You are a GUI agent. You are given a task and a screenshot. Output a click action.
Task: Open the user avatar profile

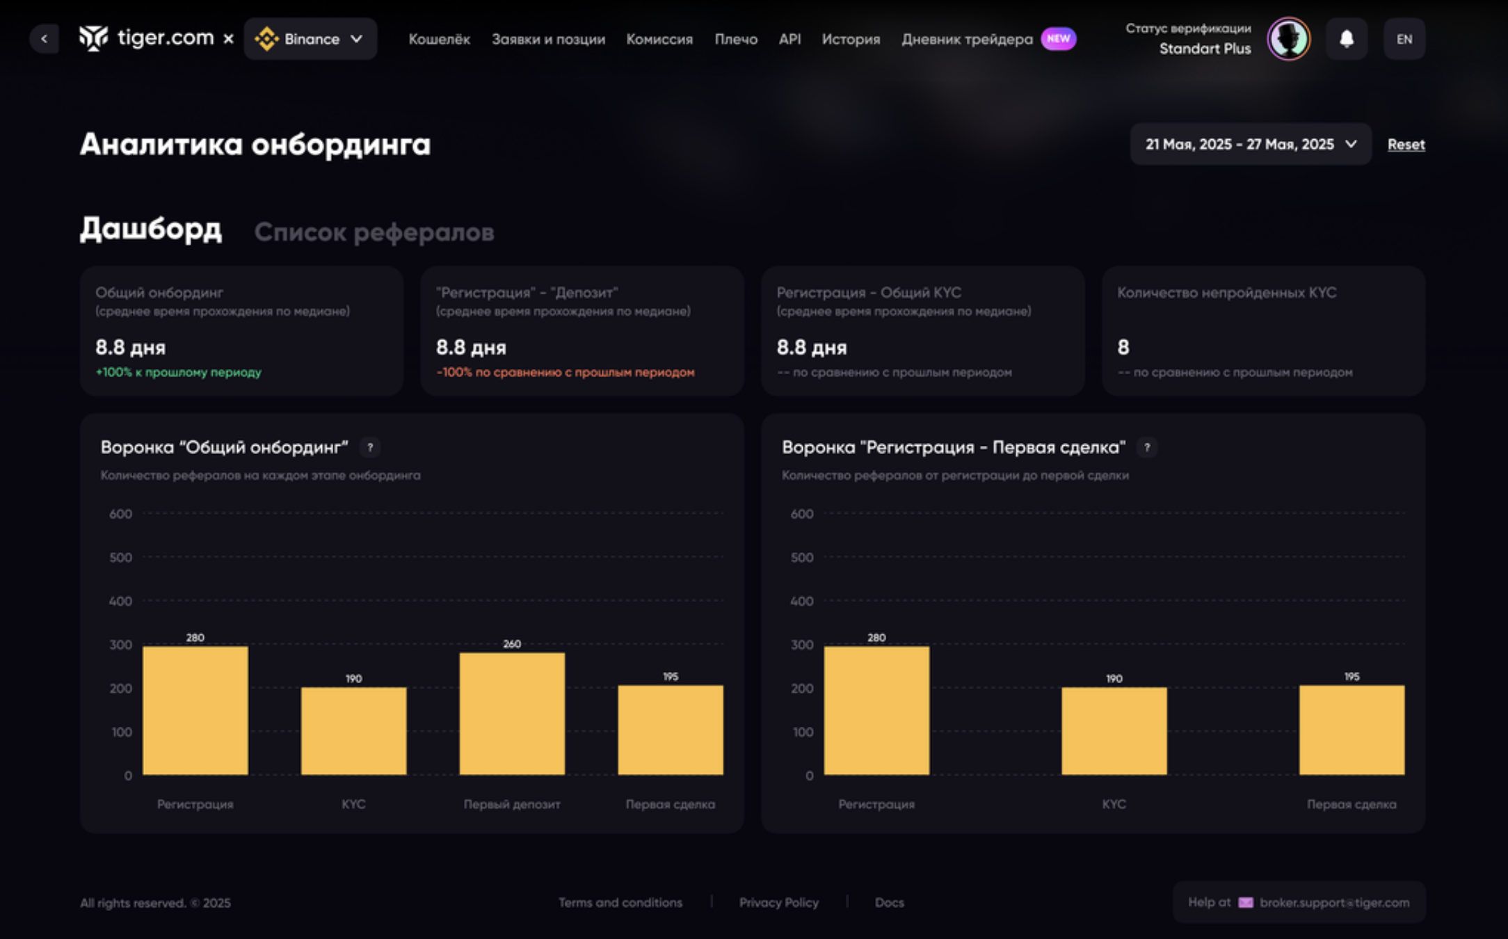point(1288,39)
